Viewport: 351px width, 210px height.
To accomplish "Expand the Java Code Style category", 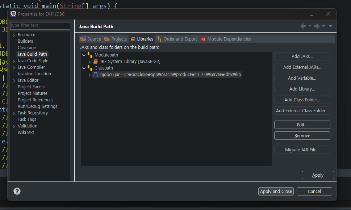I will pyautogui.click(x=14, y=61).
